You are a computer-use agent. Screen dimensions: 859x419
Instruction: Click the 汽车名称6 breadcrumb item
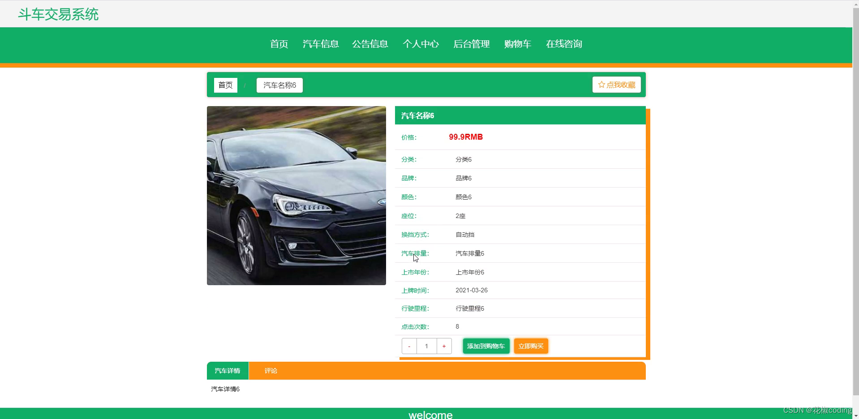coord(279,85)
